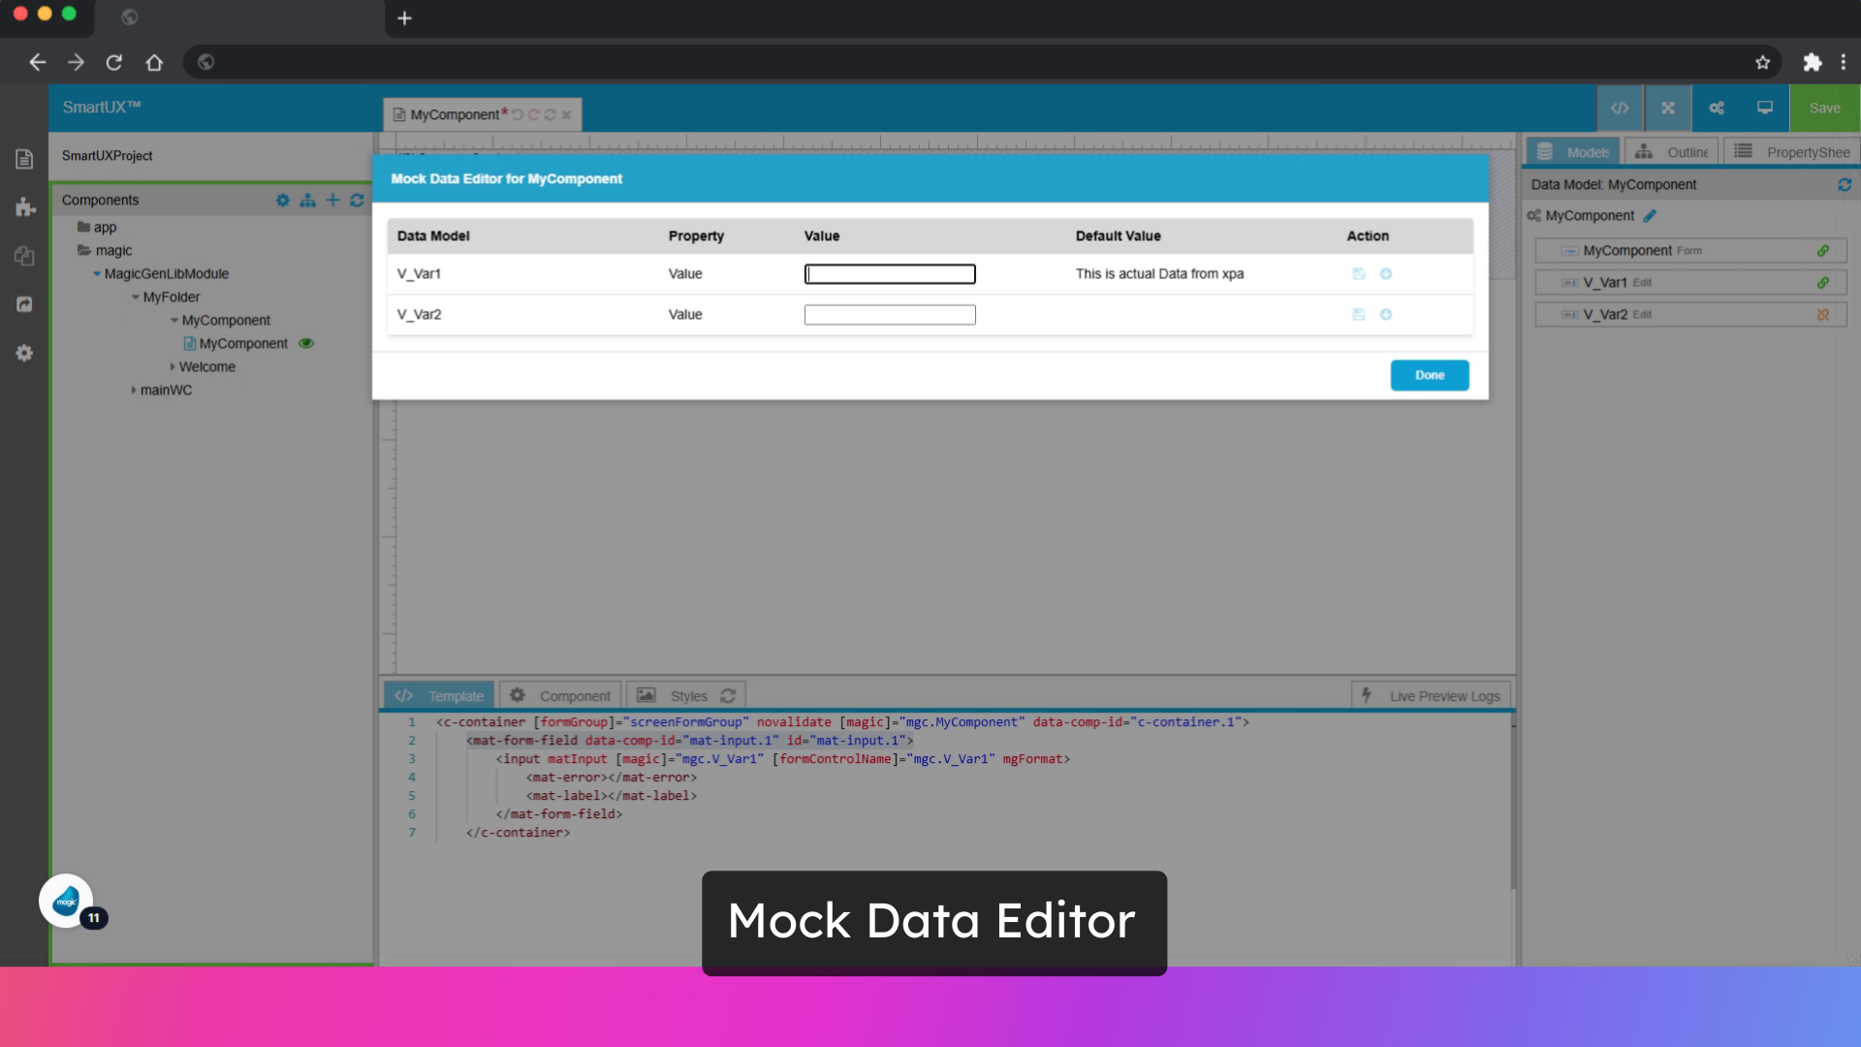
Task: Expand the Welcome tree node
Action: pos(172,366)
